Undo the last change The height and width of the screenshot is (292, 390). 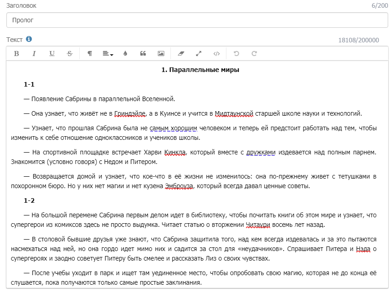[x=236, y=53]
